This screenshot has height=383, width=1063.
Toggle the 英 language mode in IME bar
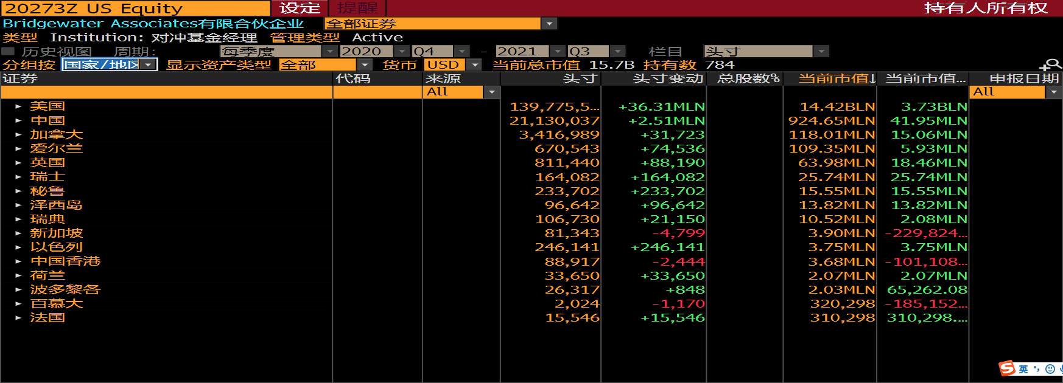pyautogui.click(x=1023, y=369)
